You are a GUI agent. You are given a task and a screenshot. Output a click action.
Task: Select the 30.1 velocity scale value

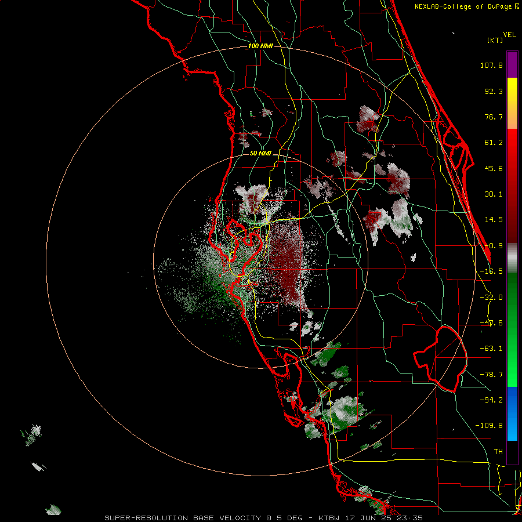coord(494,194)
